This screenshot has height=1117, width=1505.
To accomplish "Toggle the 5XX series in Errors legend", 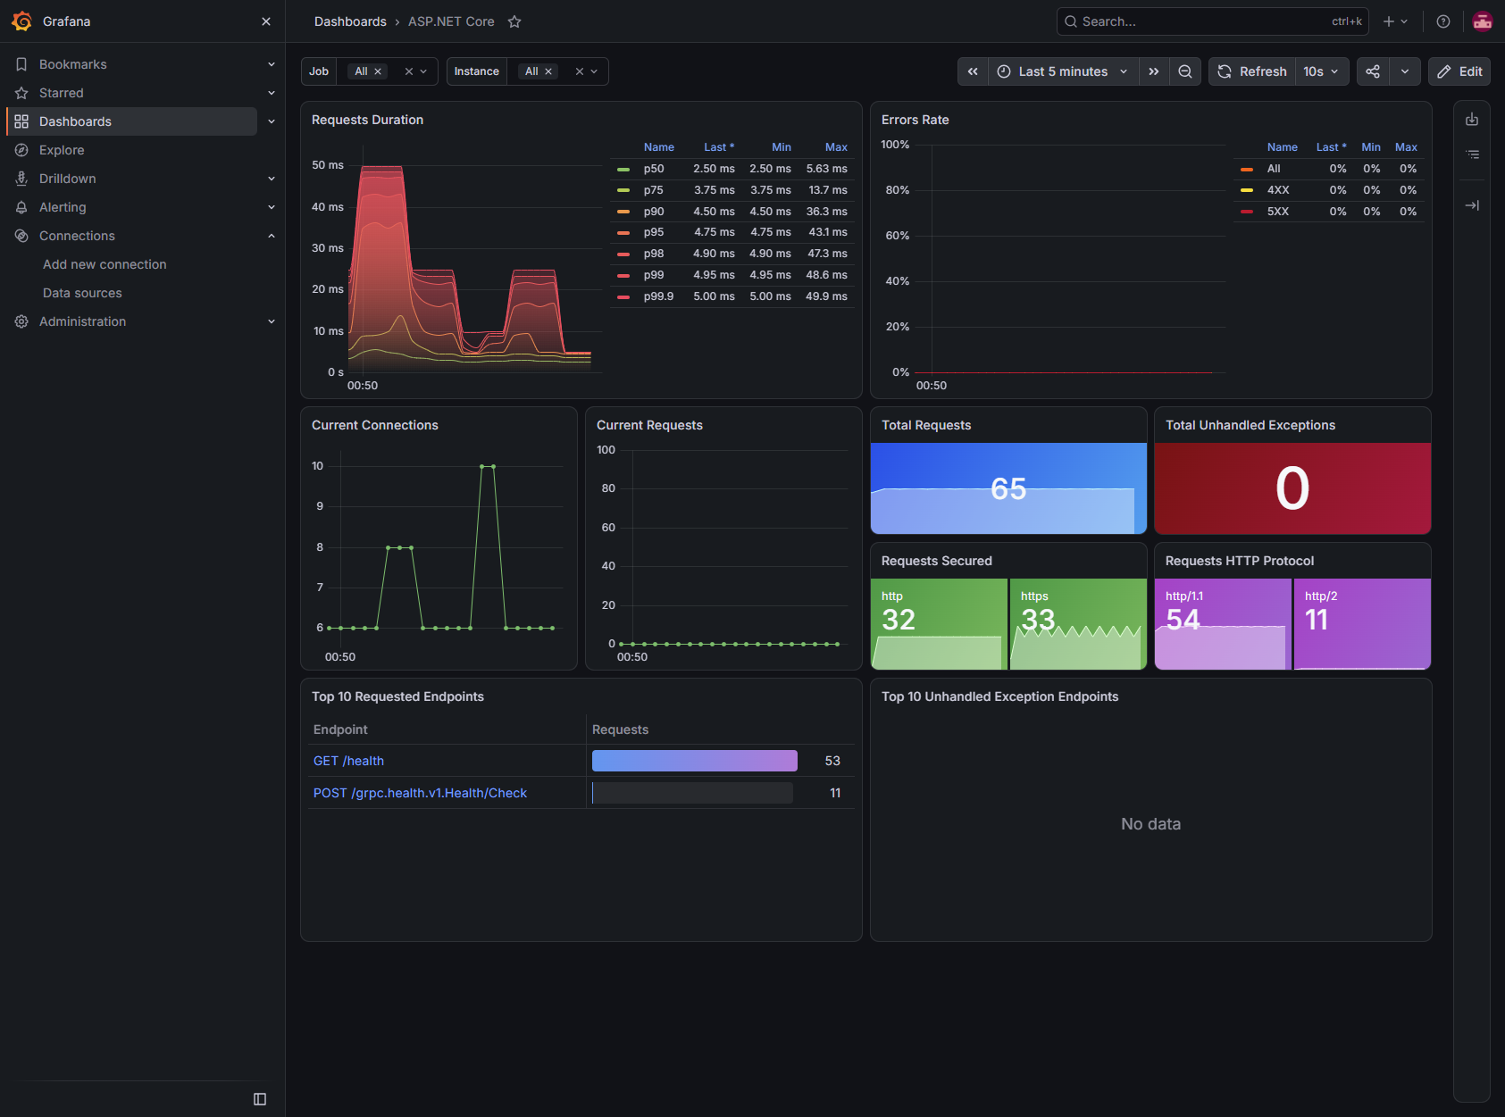I will pos(1278,212).
